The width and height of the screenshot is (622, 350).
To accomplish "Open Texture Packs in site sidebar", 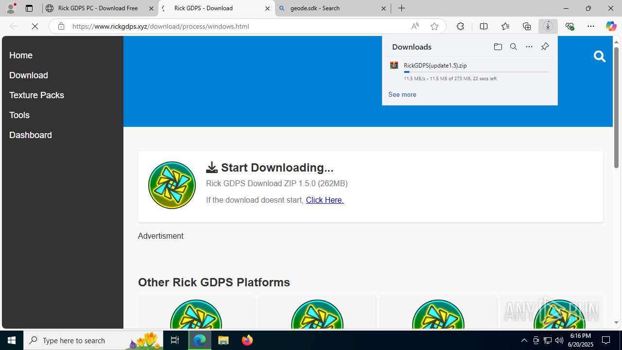I will coord(36,95).
